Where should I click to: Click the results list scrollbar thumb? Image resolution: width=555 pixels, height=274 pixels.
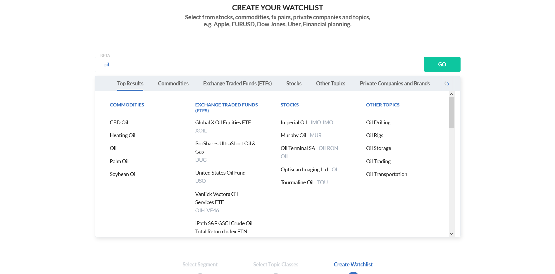pos(451,113)
